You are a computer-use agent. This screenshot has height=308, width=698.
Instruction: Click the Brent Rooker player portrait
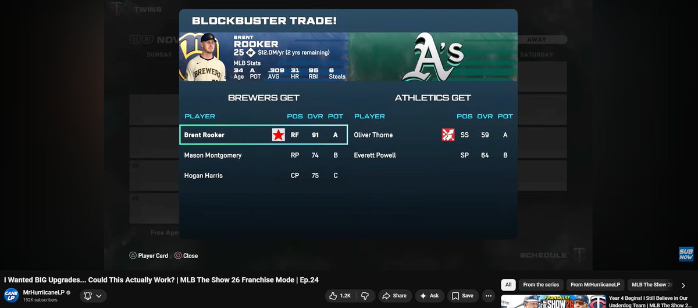[205, 57]
